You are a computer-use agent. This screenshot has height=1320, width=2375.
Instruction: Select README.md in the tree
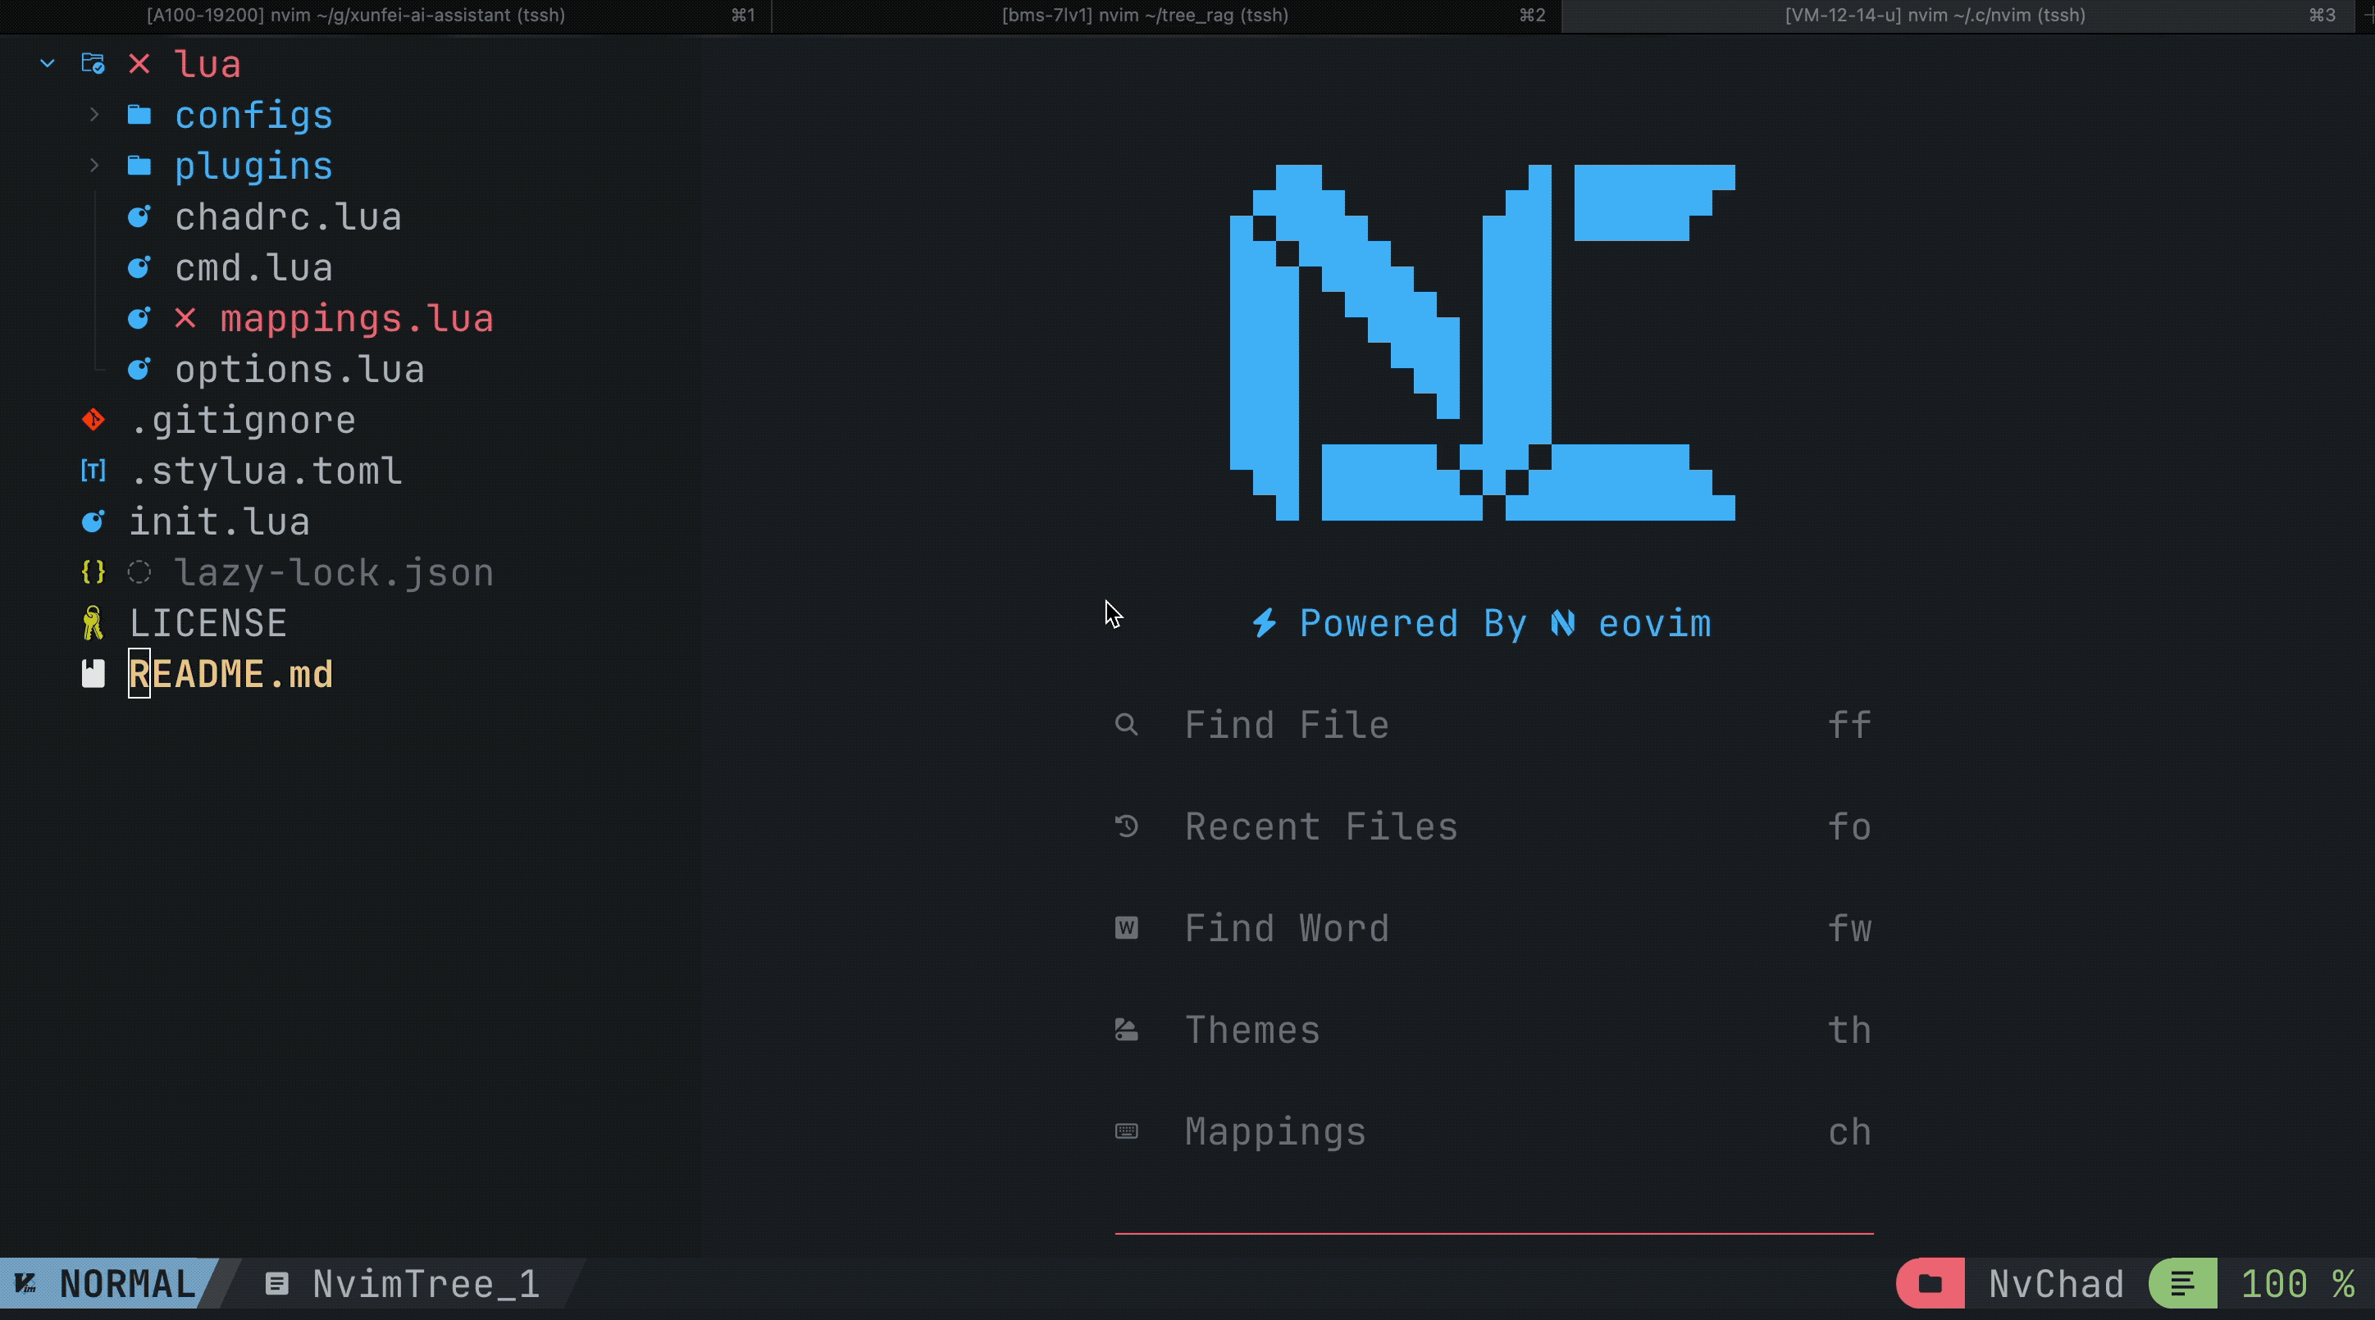(230, 674)
